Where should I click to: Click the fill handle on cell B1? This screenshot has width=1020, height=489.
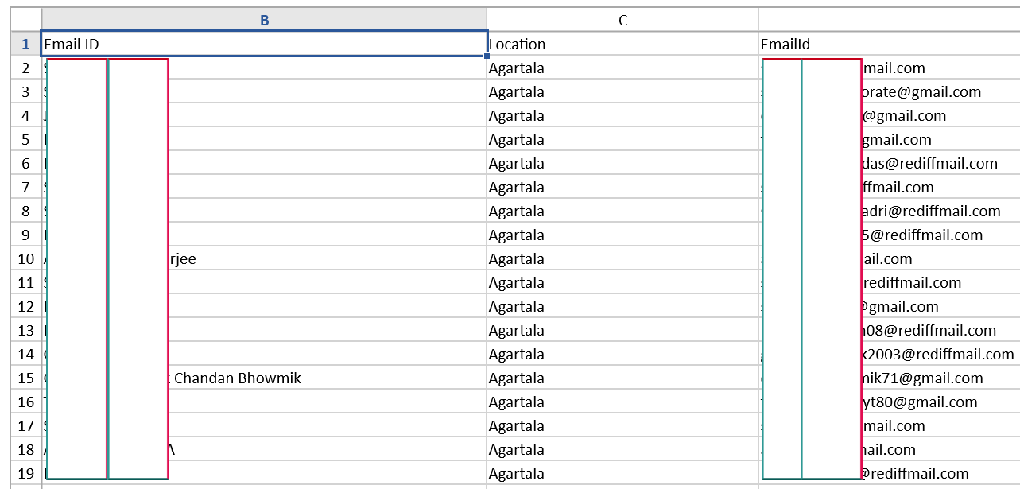coord(487,56)
